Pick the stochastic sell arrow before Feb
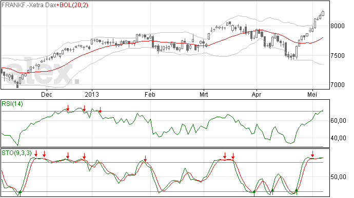Screen dimensions: 354x198 click(145, 159)
